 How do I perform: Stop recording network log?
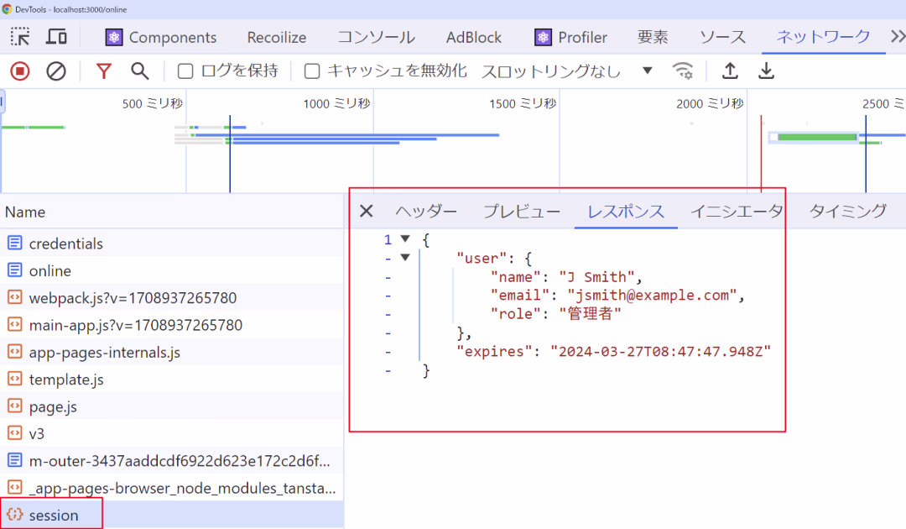coord(20,71)
